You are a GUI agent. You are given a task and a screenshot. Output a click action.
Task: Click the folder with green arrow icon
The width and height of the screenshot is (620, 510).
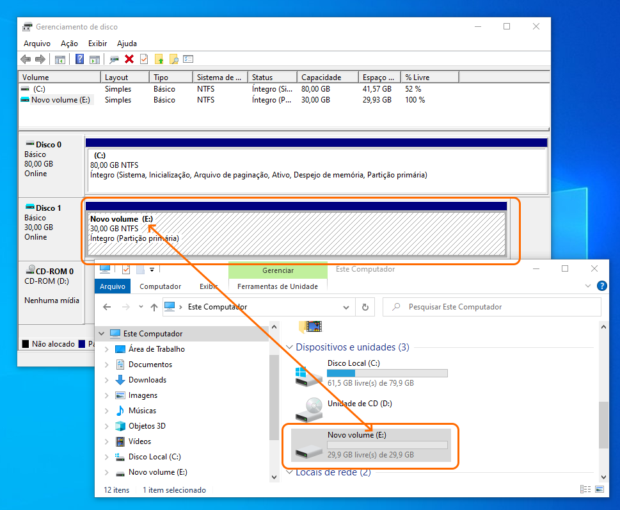[x=159, y=60]
